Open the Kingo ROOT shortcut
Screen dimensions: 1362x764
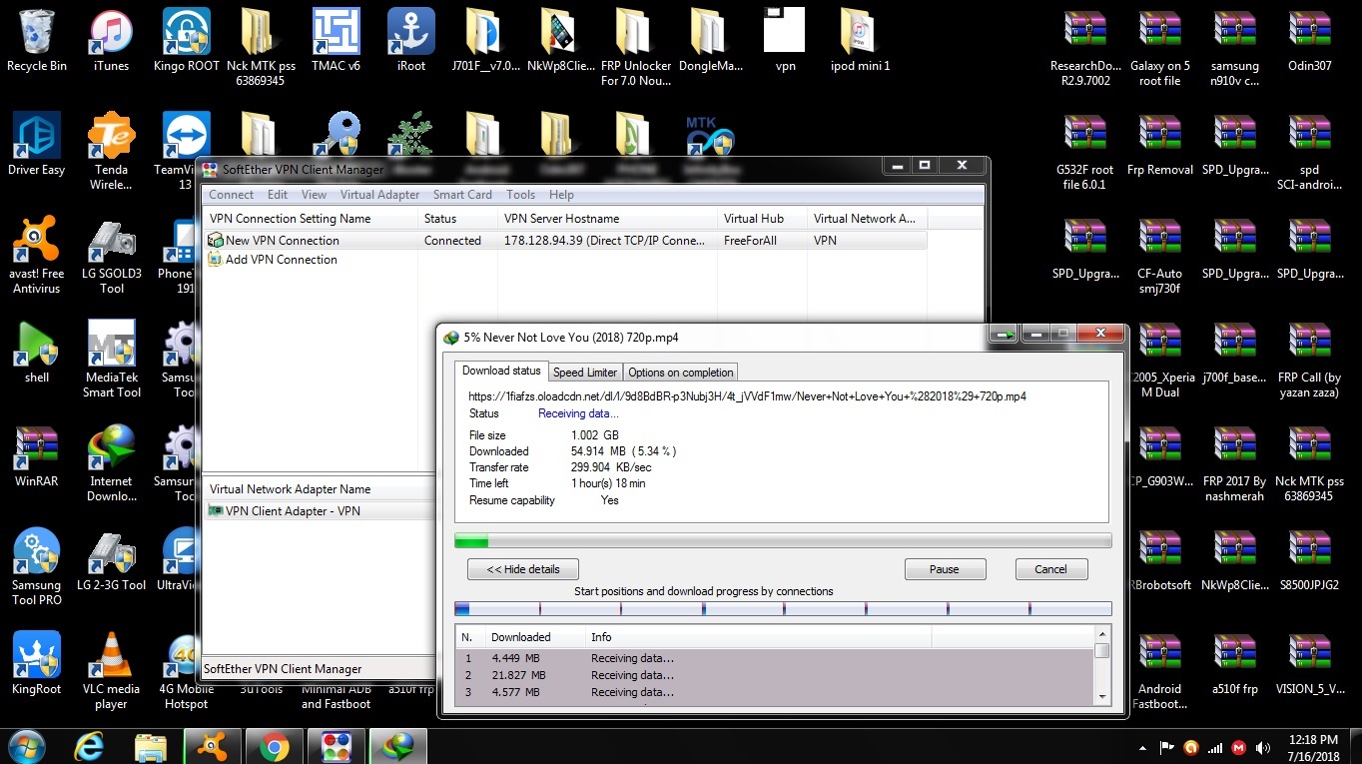point(187,40)
